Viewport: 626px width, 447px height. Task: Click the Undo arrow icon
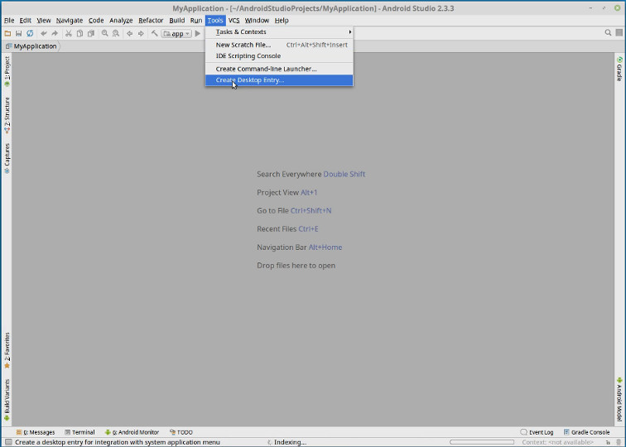[x=44, y=33]
